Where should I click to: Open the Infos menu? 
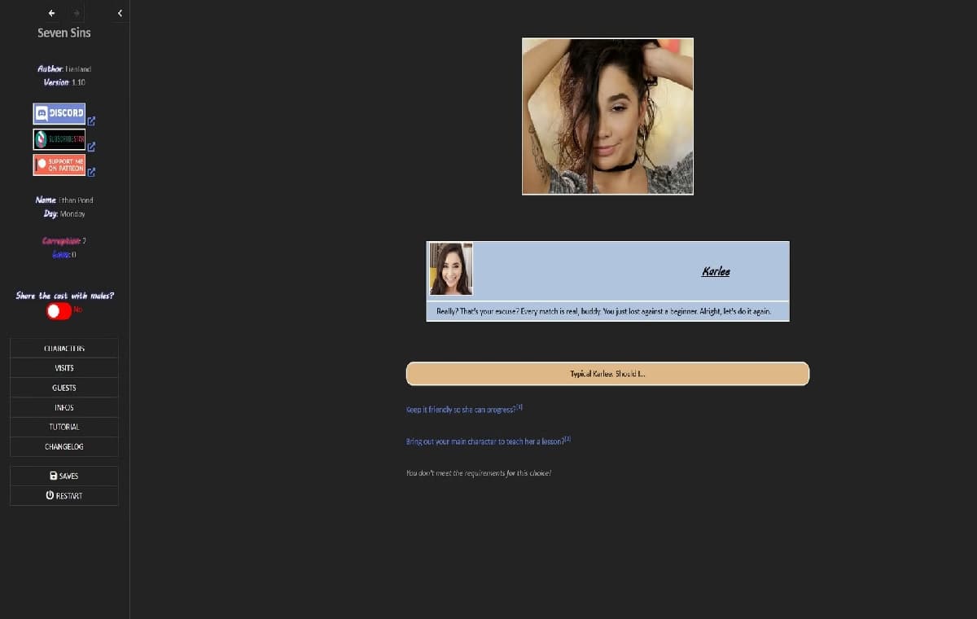64,407
